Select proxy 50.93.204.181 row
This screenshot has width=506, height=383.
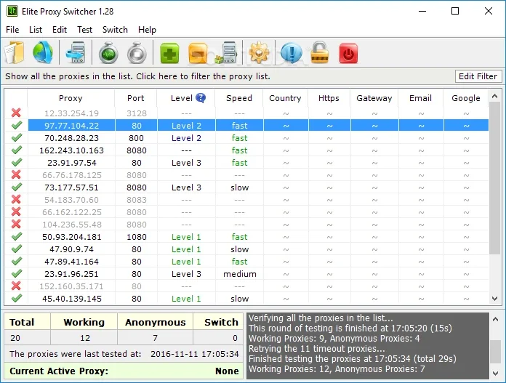point(246,237)
